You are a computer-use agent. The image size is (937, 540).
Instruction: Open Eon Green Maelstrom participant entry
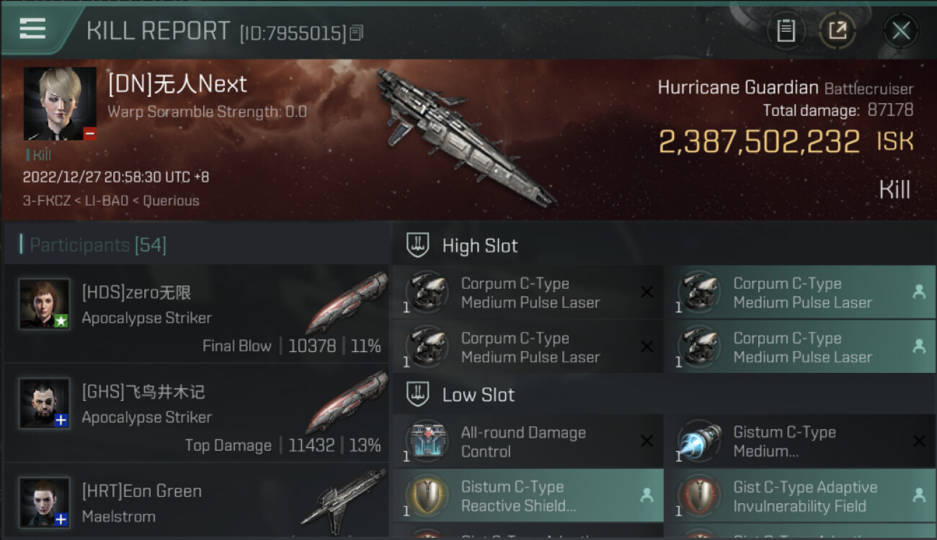point(197,502)
